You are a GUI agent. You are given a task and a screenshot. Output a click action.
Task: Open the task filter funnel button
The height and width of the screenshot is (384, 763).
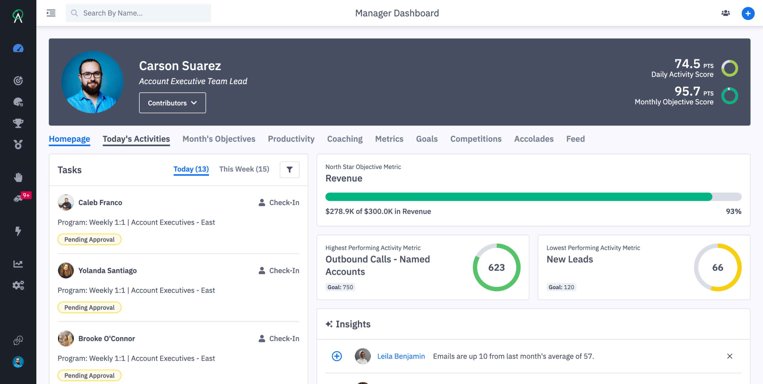[x=289, y=170]
